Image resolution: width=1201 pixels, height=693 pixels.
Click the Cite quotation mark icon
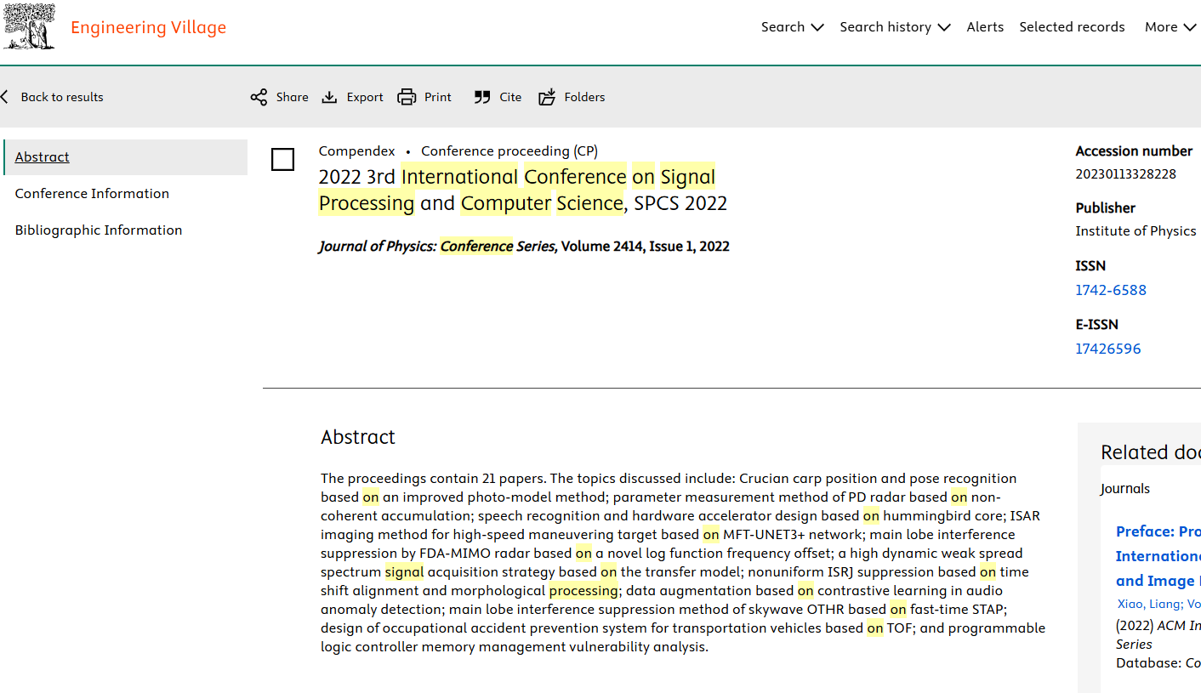[482, 97]
